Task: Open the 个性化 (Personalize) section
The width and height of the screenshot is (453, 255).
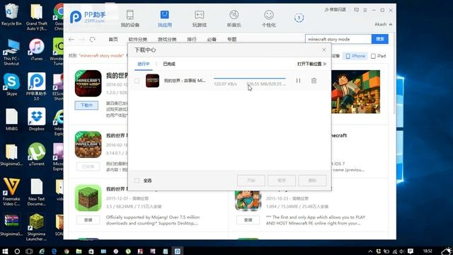Action: [x=269, y=18]
